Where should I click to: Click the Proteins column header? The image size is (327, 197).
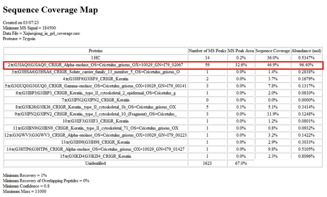(96, 51)
